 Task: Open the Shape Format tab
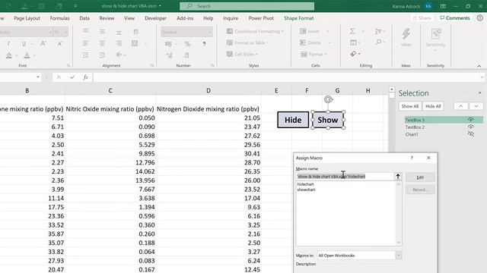(x=299, y=18)
